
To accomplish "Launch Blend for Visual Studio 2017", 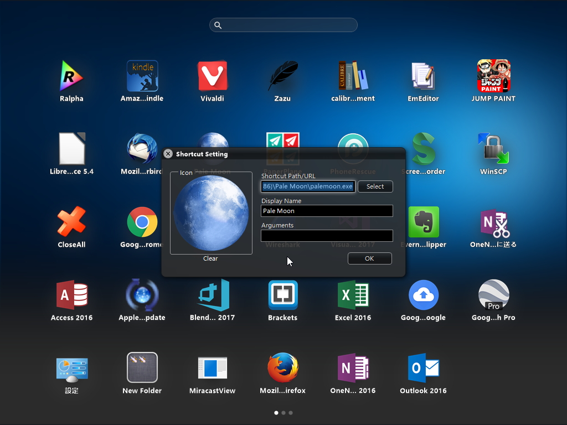I will point(213,295).
